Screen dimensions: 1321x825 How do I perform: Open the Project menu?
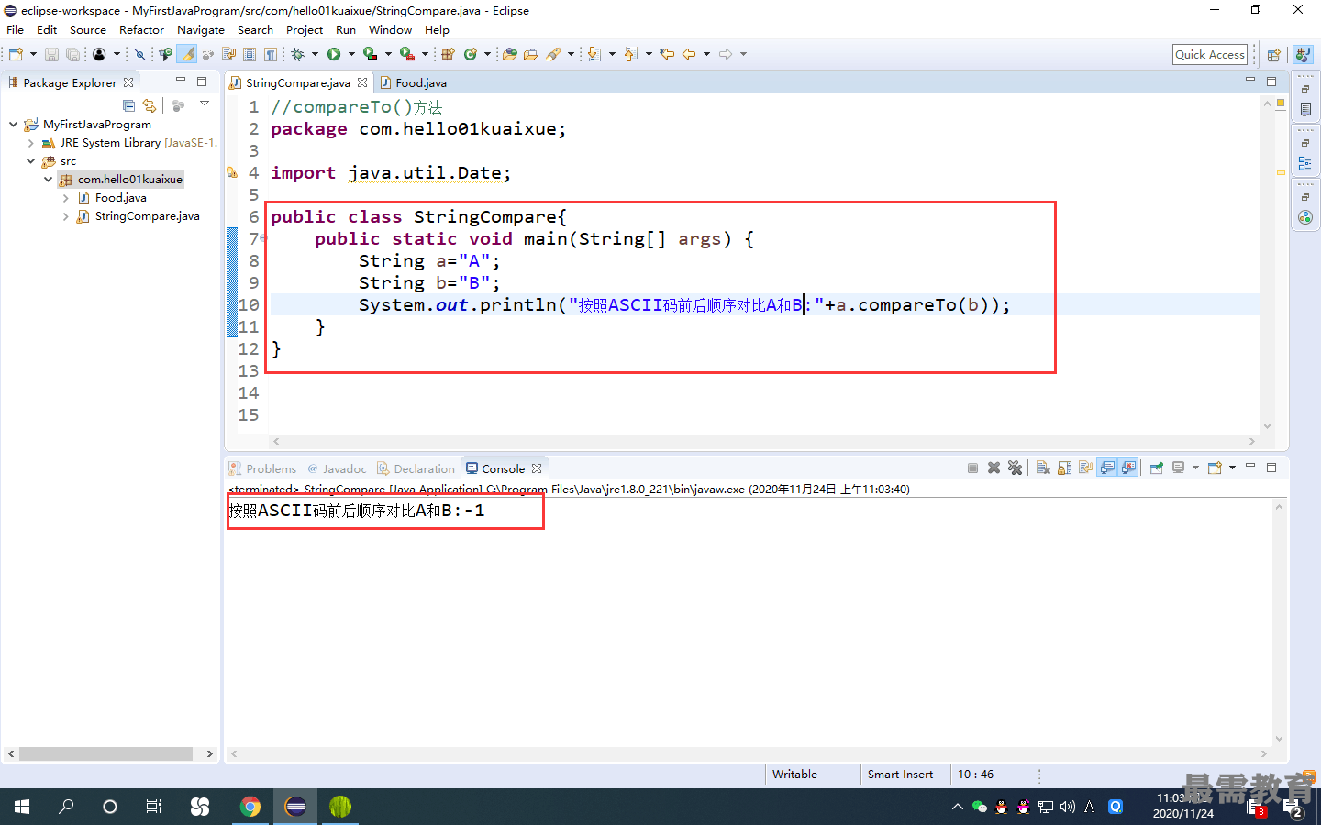point(304,30)
